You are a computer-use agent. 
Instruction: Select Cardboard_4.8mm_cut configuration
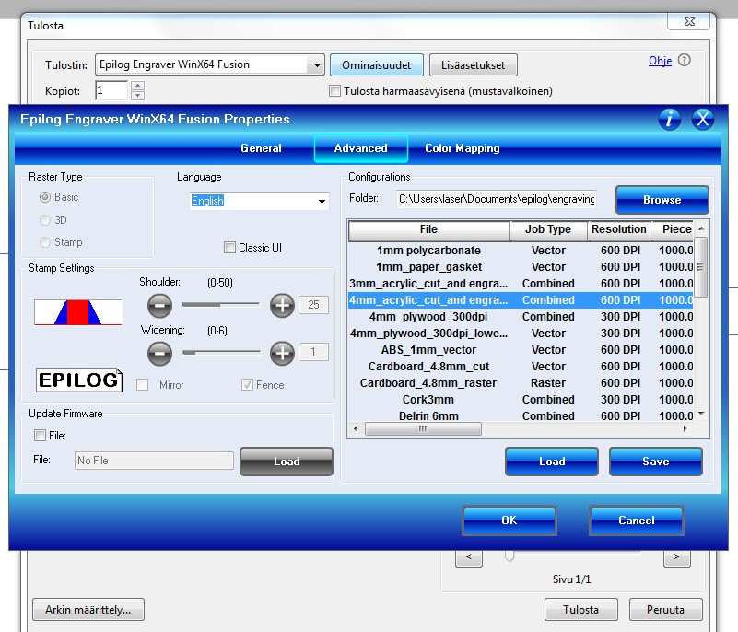(521, 366)
